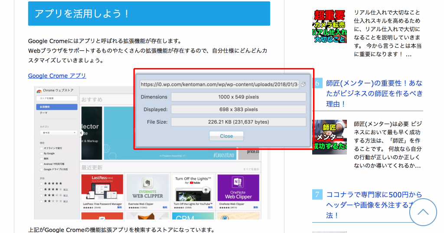Viewport: 444px width, 233px height.
Task: Click the おすすめ section heading
Action: pyautogui.click(x=92, y=100)
